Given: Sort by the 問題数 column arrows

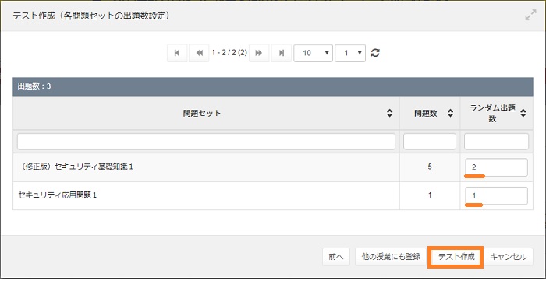Looking at the screenshot, I should click(450, 113).
